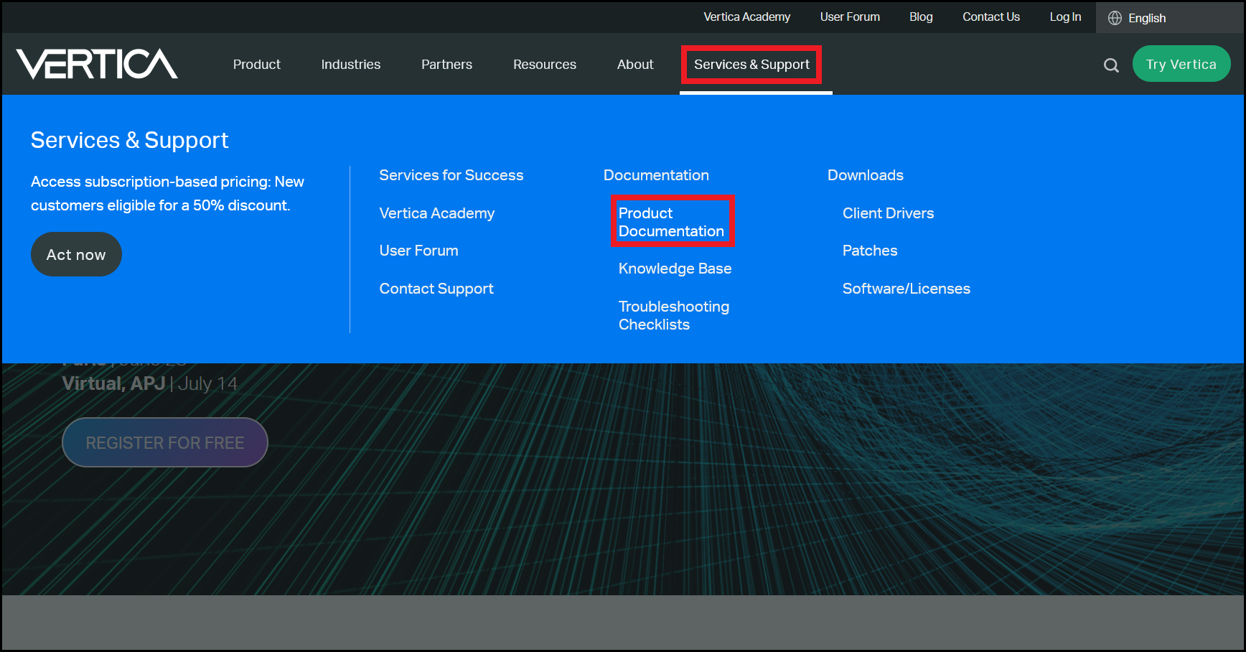The image size is (1246, 652).
Task: Click the subscription-based pricing discount text
Action: [167, 193]
